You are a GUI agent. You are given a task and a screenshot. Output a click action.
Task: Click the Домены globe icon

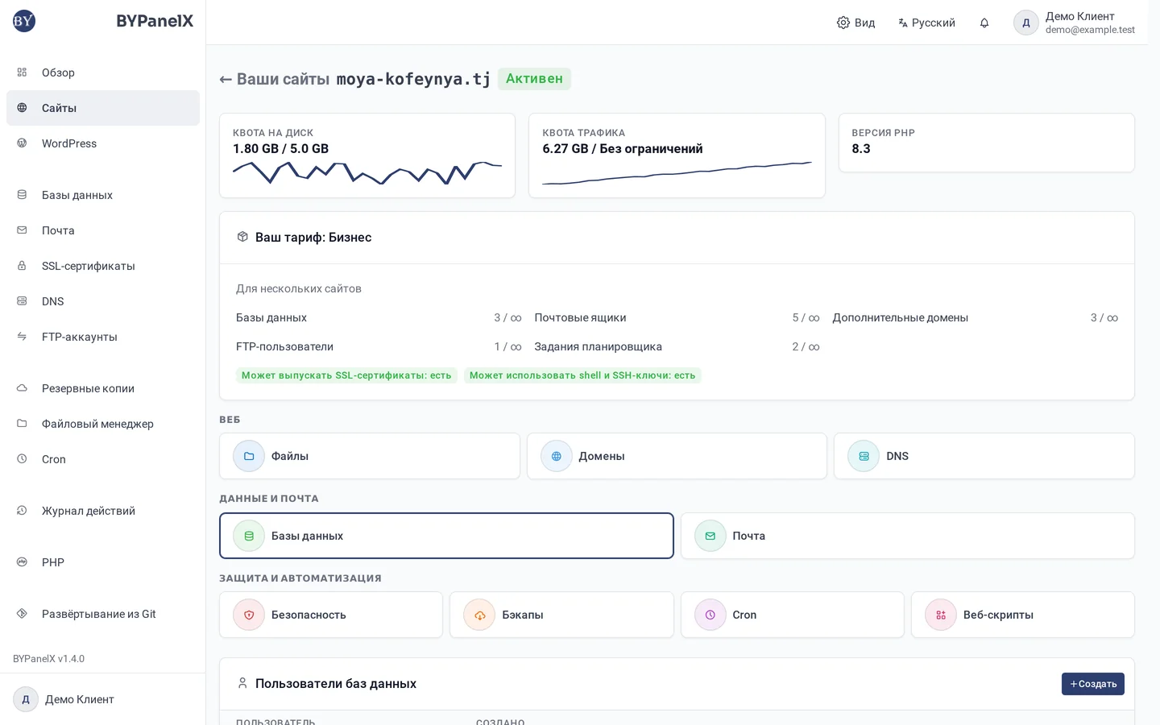click(557, 456)
